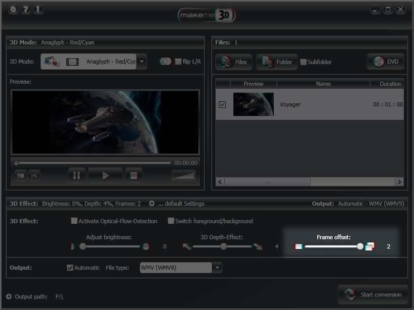This screenshot has width=414, height=310.
Task: Uncheck the Voyager file checkbox
Action: pyautogui.click(x=223, y=105)
